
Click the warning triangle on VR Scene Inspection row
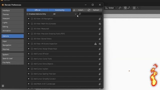(95, 44)
